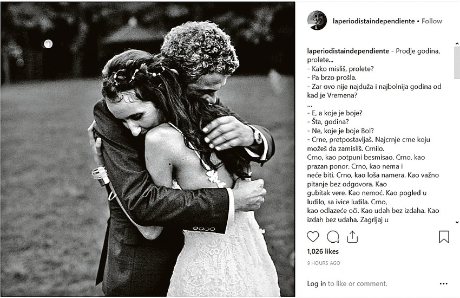460x298 pixels.
Task: Like the post with the heart icon
Action: pyautogui.click(x=313, y=237)
